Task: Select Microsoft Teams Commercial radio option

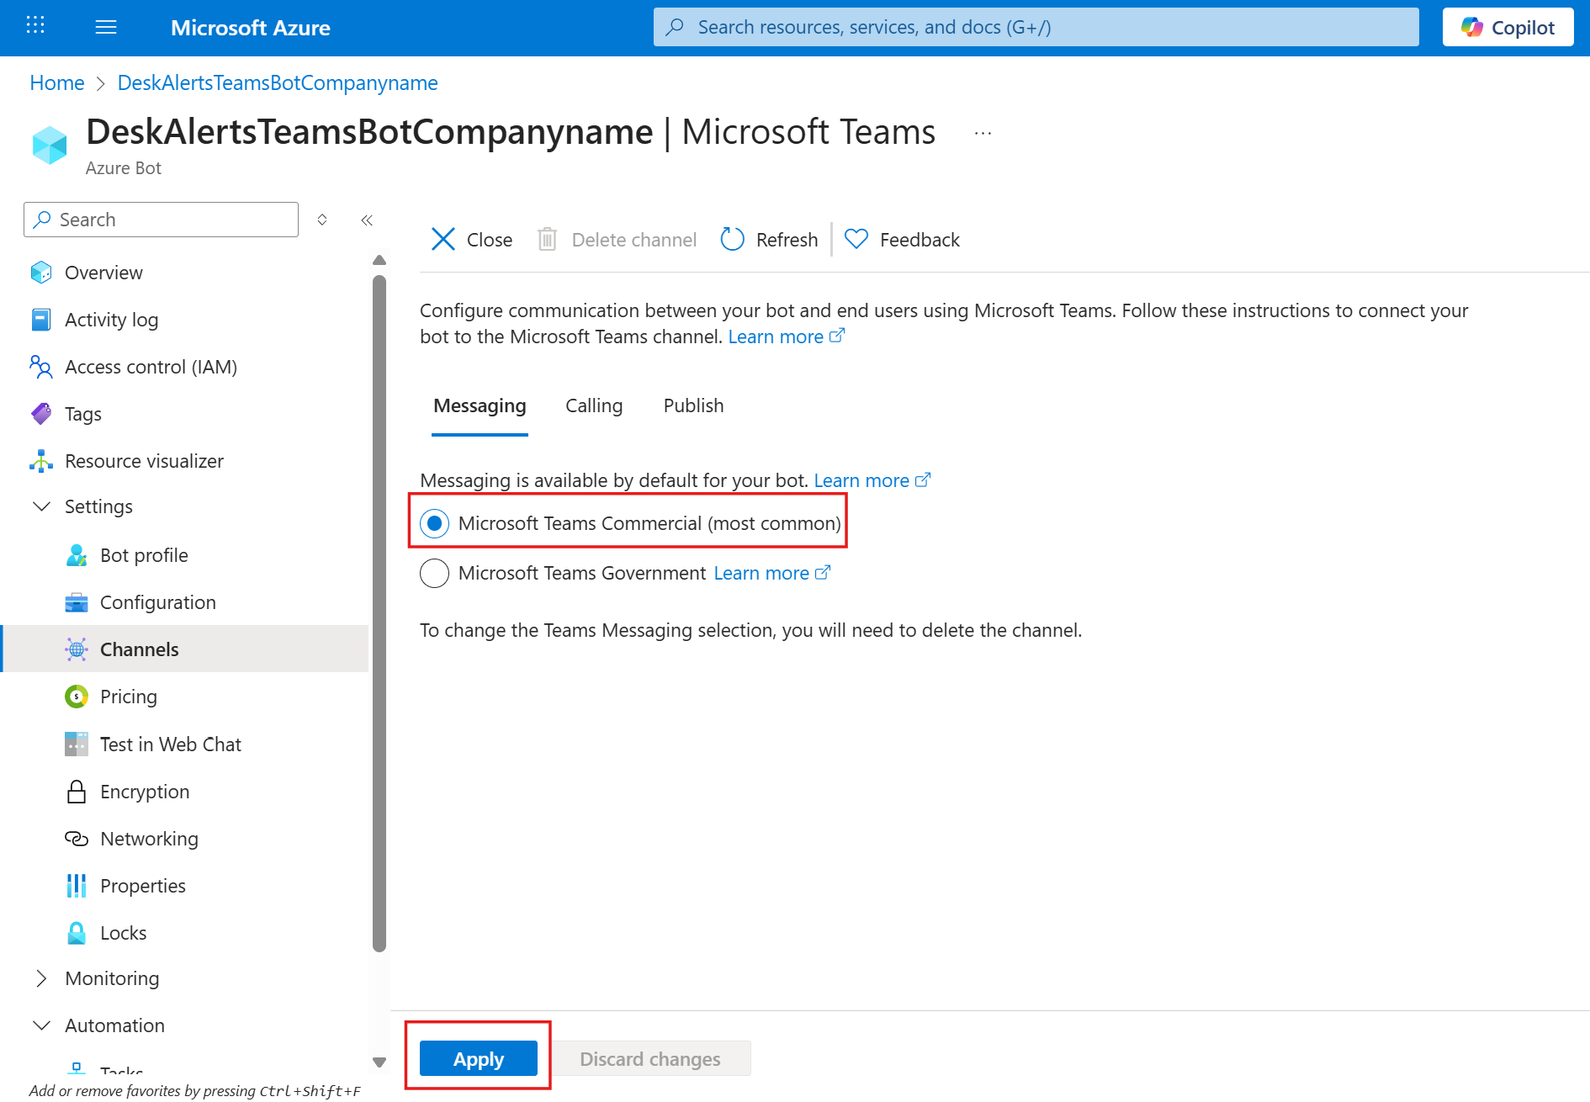Action: [x=435, y=523]
